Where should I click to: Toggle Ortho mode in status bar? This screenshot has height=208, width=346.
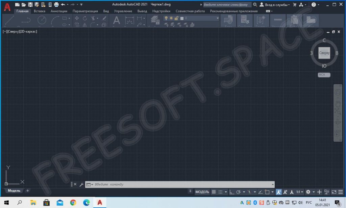pyautogui.click(x=231, y=192)
